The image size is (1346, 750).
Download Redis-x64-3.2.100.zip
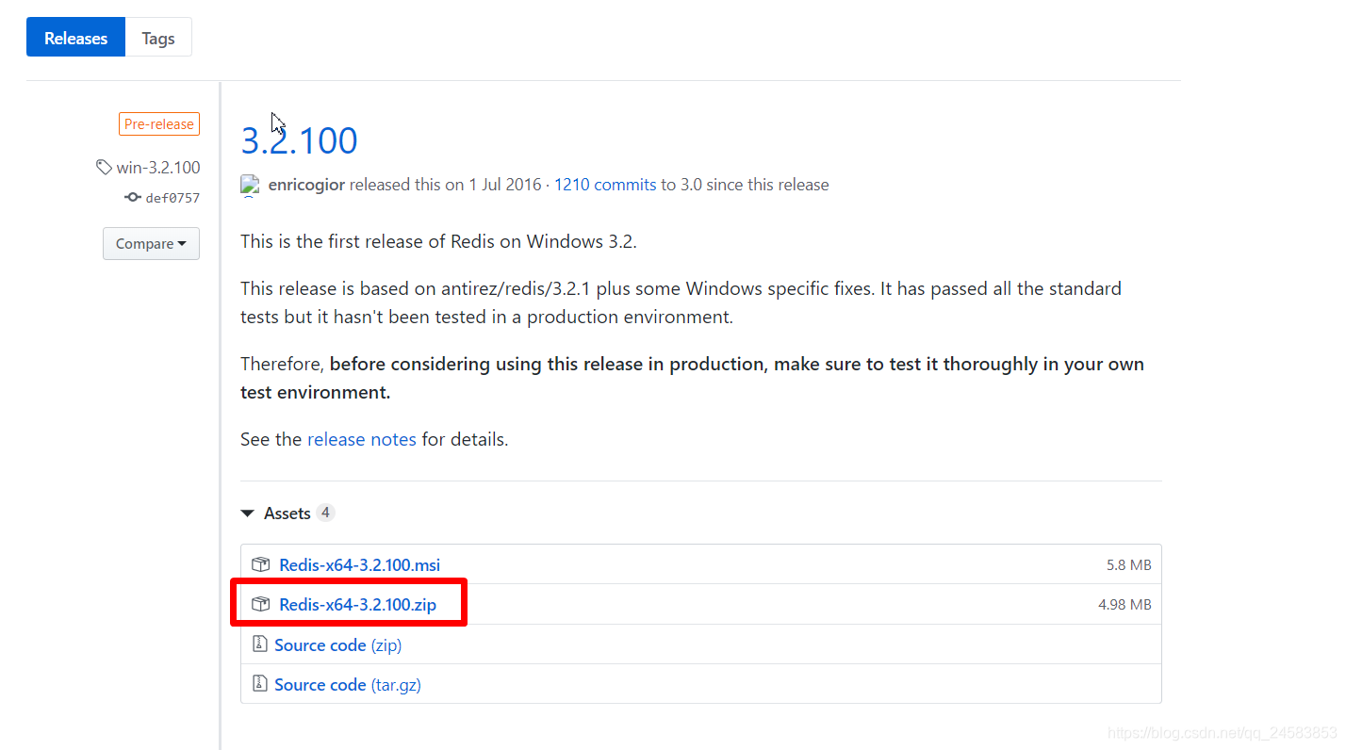[358, 605]
